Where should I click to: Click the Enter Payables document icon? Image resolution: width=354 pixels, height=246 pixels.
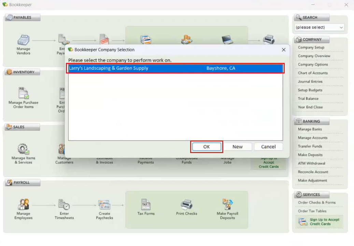pyautogui.click(x=64, y=39)
